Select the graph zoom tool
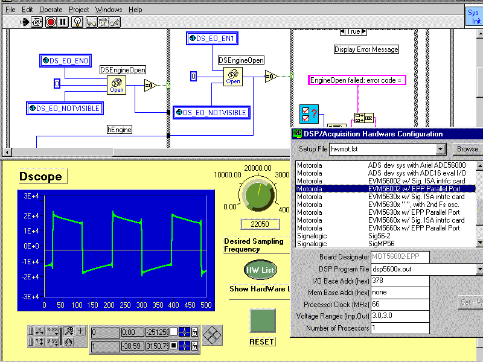The width and height of the screenshot is (483, 362). coord(69,331)
